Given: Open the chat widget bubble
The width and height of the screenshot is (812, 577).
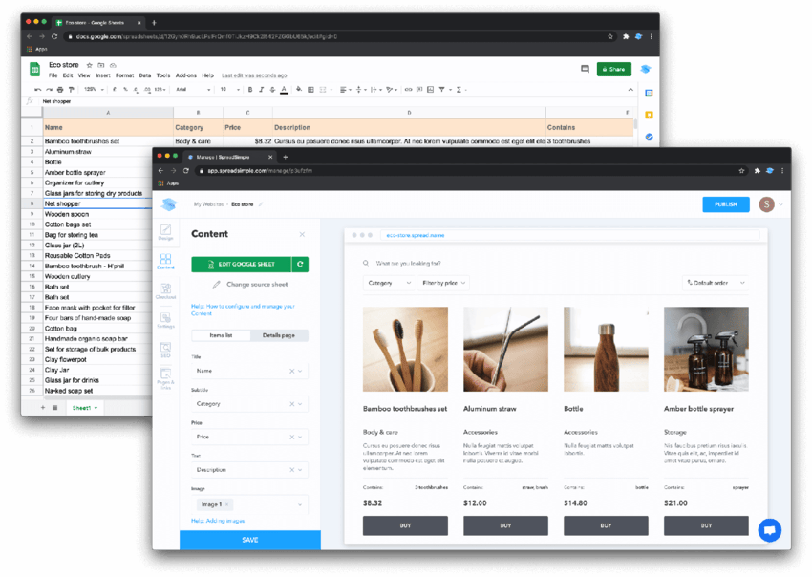Looking at the screenshot, I should (x=770, y=529).
